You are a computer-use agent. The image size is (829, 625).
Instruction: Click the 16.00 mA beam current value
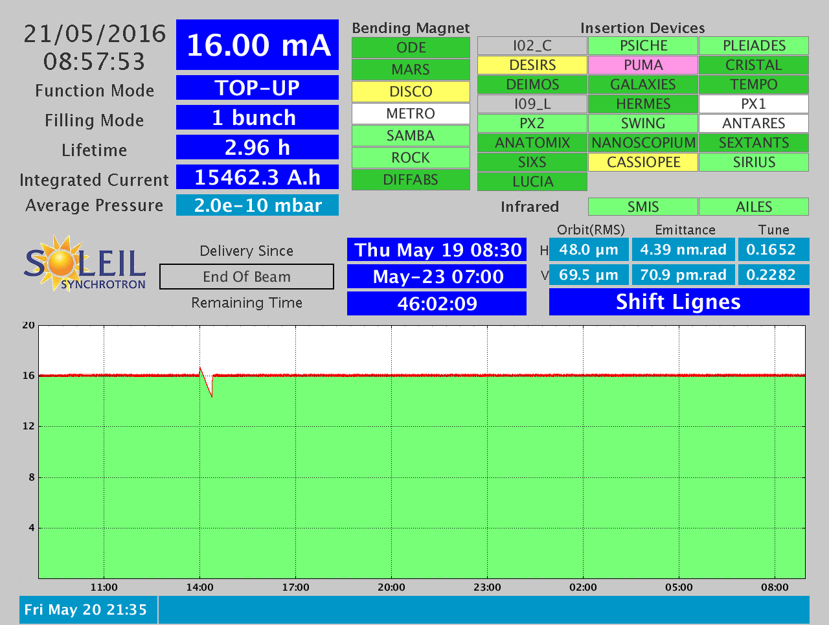click(257, 45)
